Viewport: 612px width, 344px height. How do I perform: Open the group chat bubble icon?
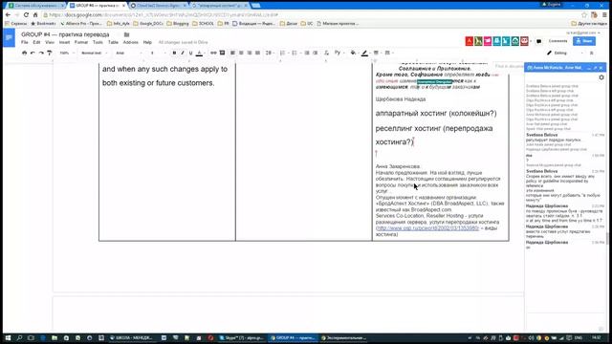pos(539,41)
